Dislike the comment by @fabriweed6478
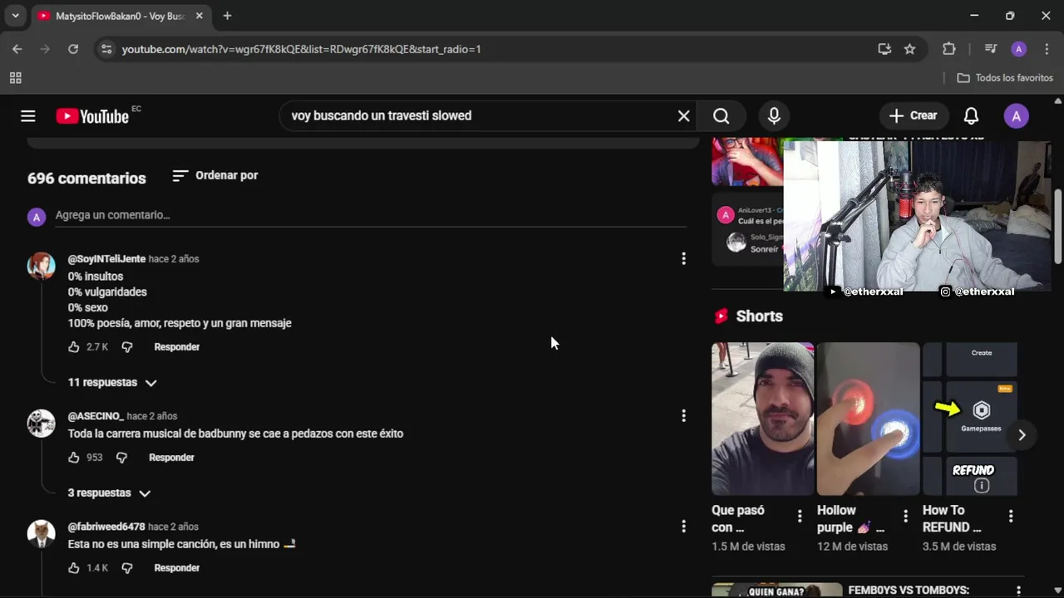The width and height of the screenshot is (1064, 598). pyautogui.click(x=127, y=568)
